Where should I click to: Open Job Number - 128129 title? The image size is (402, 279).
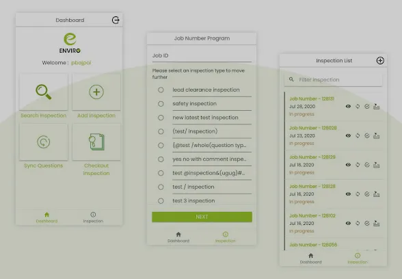click(x=312, y=157)
